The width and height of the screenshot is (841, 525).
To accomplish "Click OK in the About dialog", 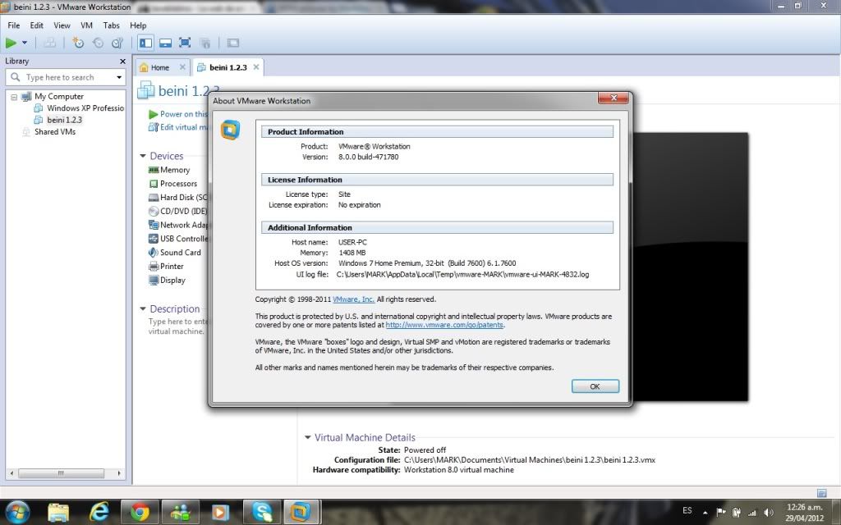I will pos(595,386).
